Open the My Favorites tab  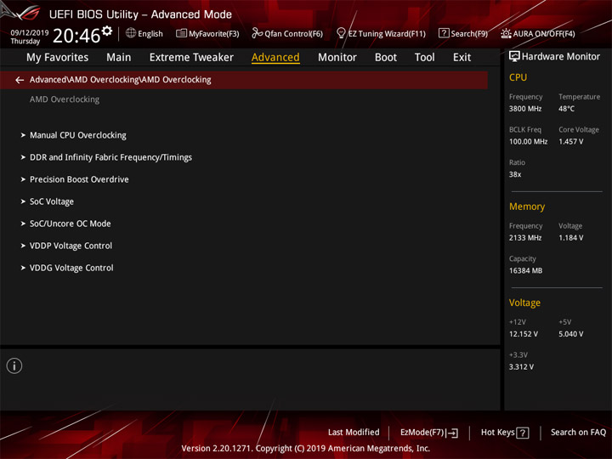[58, 58]
